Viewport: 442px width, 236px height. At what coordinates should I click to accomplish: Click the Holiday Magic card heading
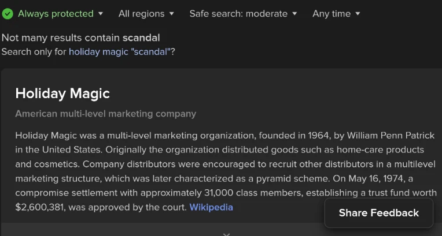[x=62, y=93]
